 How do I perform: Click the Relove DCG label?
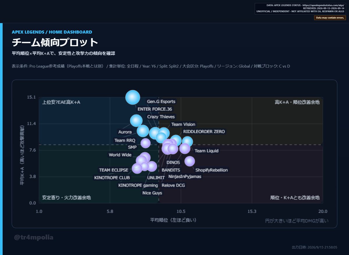click(x=173, y=185)
